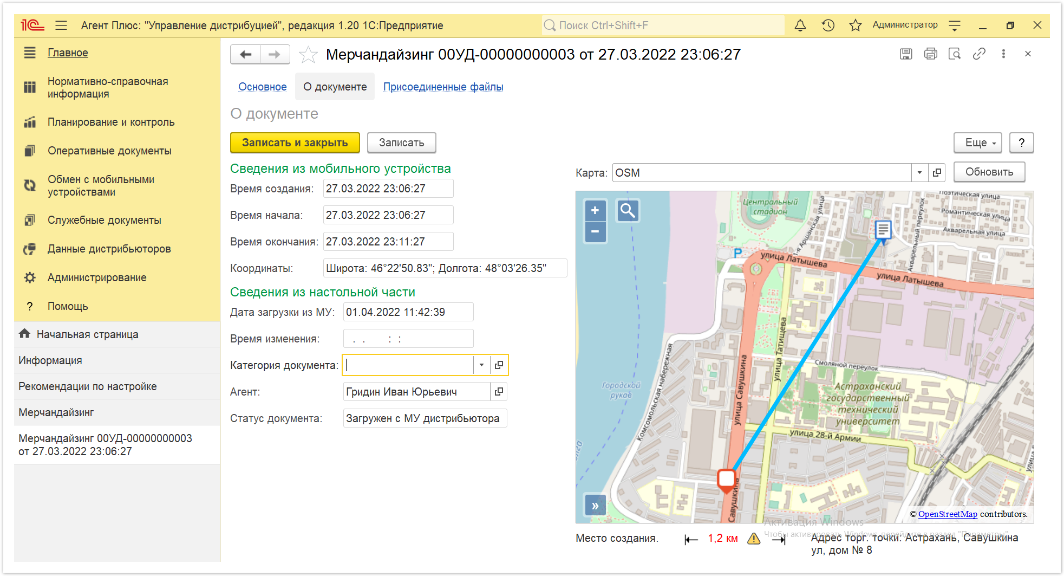Viewport: 1064px width, 576px height.
Task: Open help with the ? button
Action: [x=1022, y=143]
